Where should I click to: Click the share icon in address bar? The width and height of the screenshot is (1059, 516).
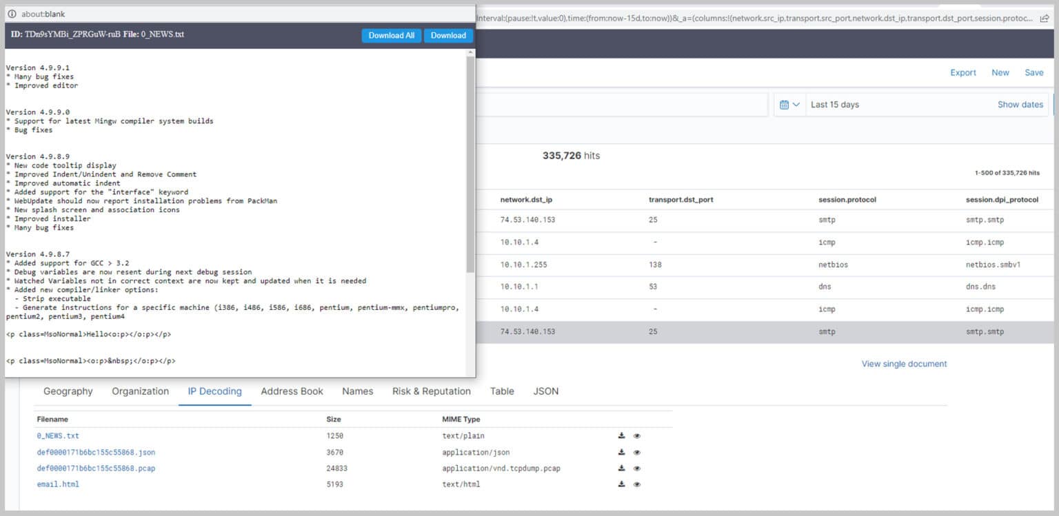pyautogui.click(x=1045, y=19)
